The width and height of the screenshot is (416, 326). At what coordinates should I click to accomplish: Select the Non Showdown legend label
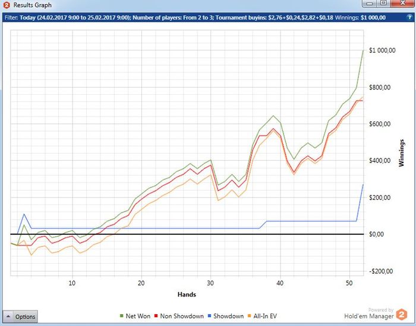point(182,316)
